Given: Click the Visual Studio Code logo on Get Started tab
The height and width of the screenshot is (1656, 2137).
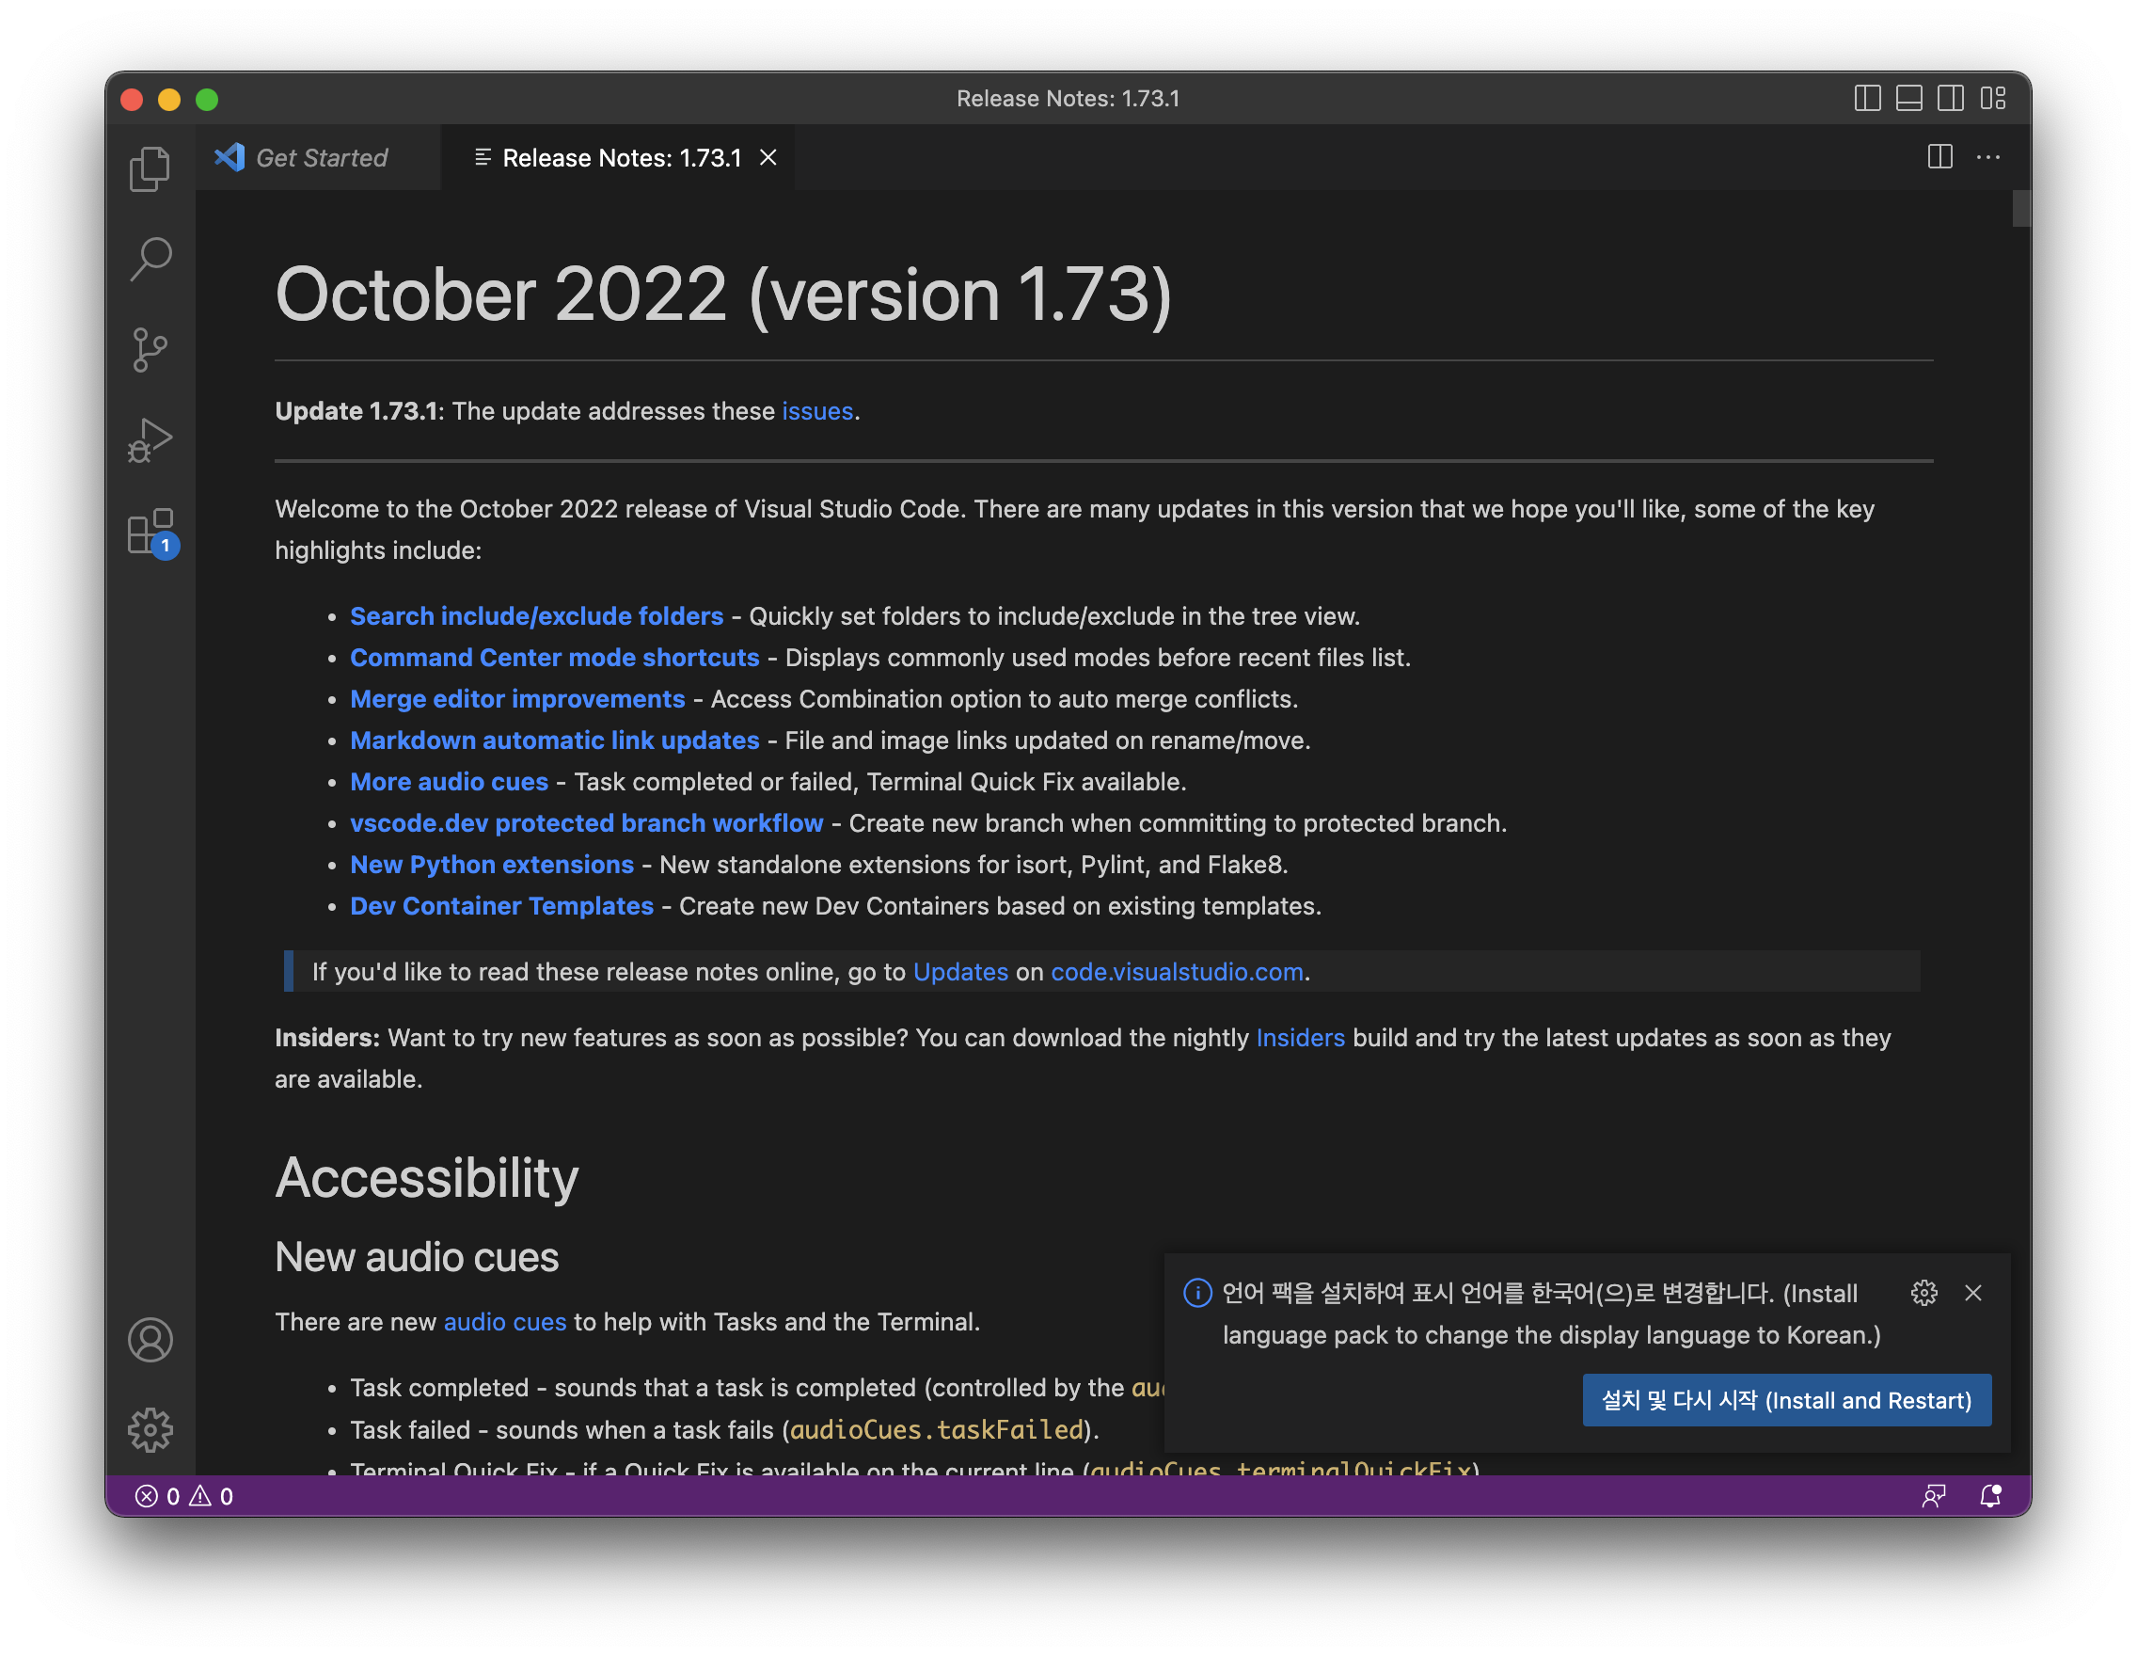Looking at the screenshot, I should 230,157.
